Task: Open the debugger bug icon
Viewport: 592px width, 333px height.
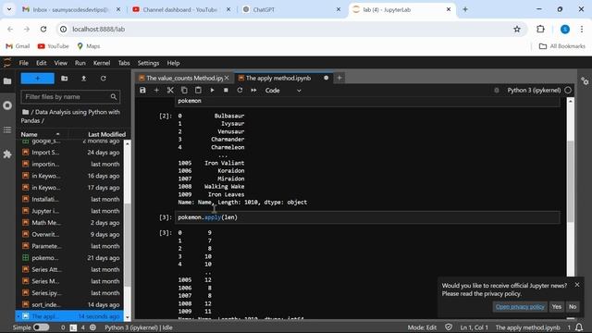Action: (x=497, y=91)
